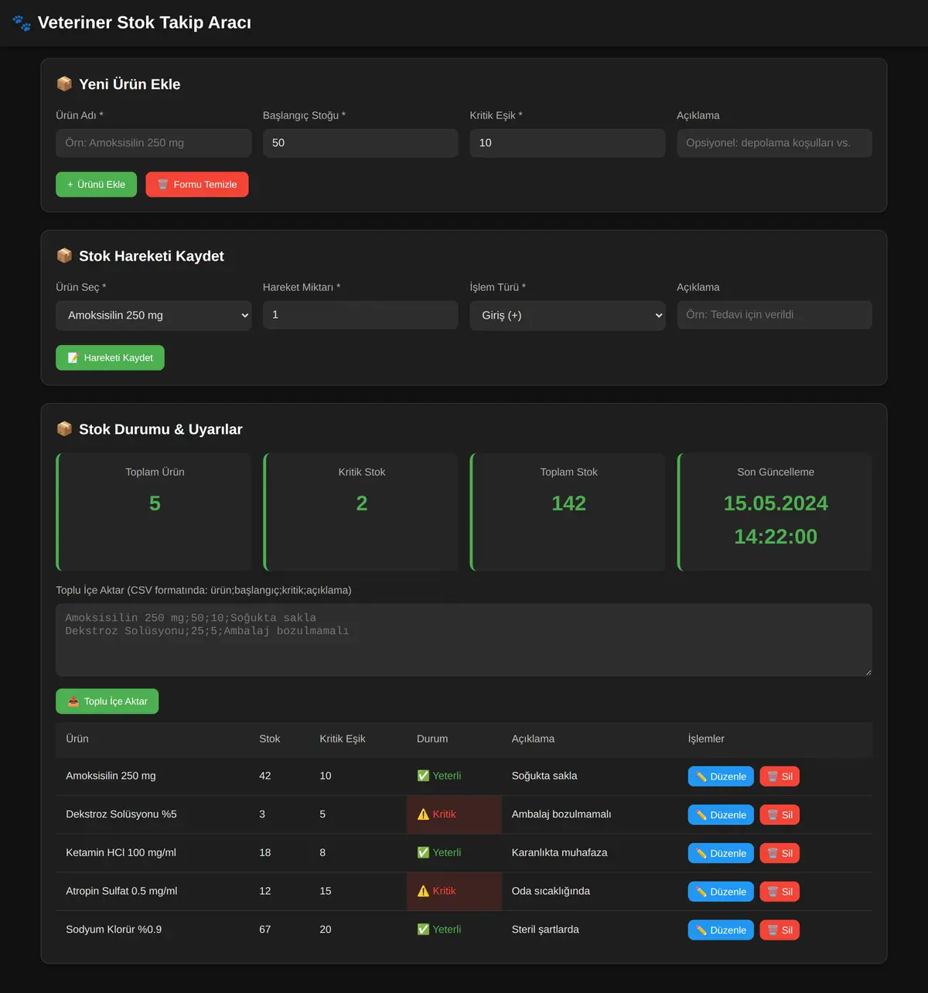Clear the form with Formu Temizle
This screenshot has height=993, width=928.
click(197, 185)
